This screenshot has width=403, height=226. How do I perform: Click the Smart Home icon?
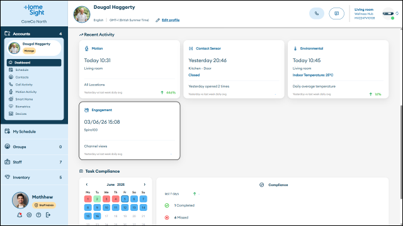click(11, 99)
